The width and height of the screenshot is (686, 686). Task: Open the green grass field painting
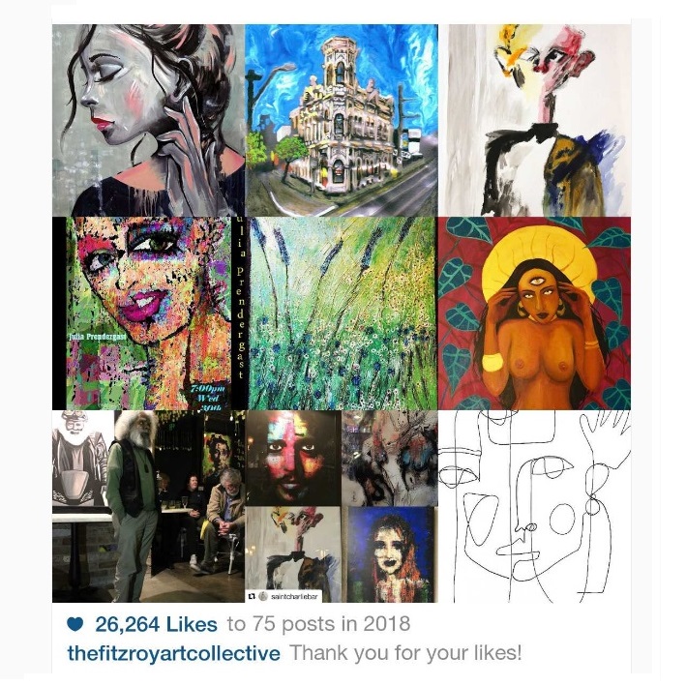click(x=343, y=313)
